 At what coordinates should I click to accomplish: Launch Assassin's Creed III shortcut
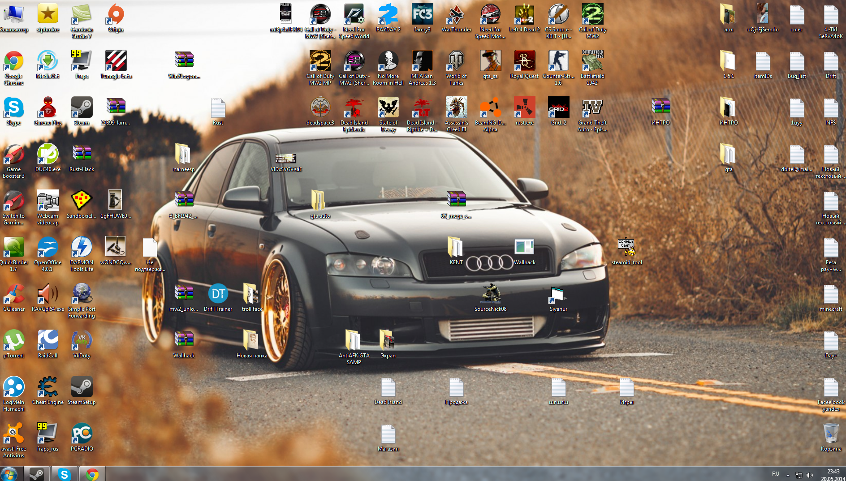457,114
